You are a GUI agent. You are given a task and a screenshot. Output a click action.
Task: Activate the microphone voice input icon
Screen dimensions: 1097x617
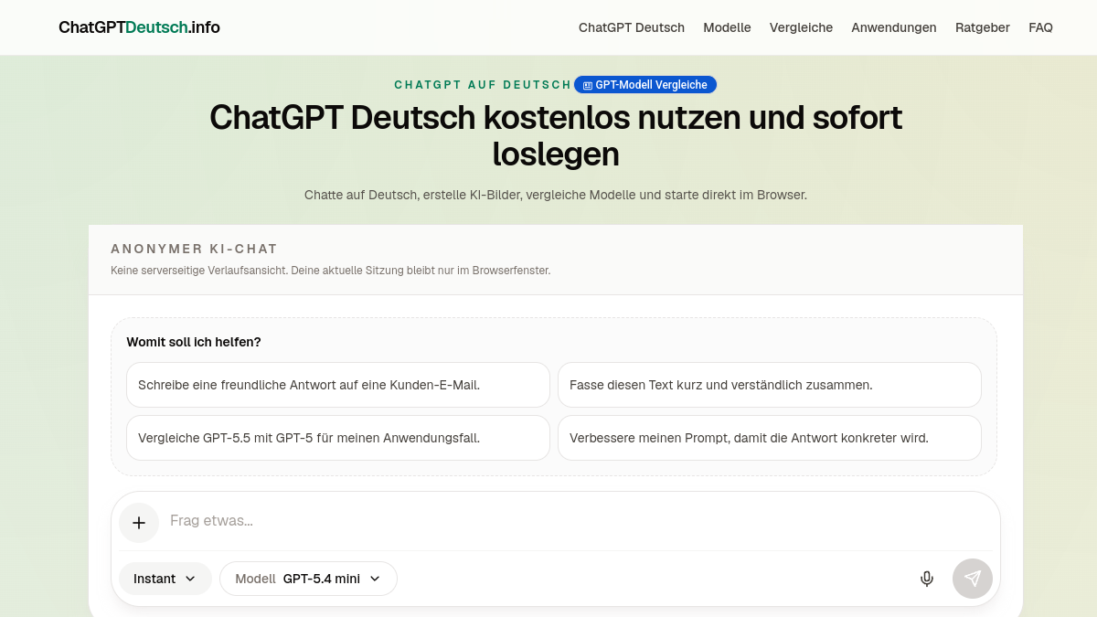[x=927, y=579]
